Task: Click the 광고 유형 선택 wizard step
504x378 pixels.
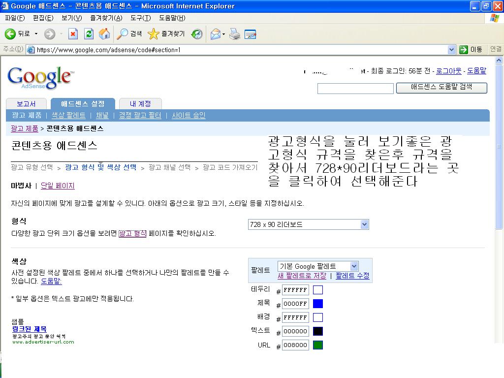Action: coord(31,167)
